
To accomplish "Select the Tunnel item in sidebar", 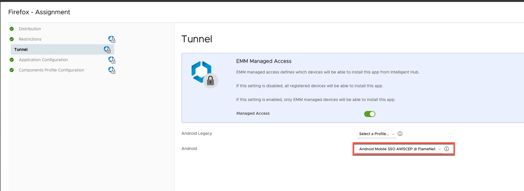I will tap(62, 50).
